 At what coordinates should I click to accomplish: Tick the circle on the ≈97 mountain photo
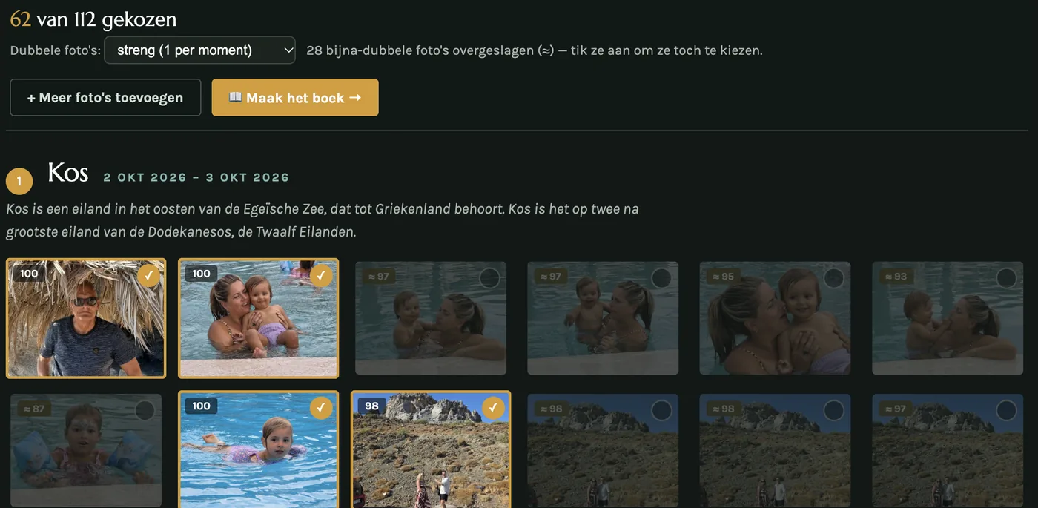point(1006,410)
